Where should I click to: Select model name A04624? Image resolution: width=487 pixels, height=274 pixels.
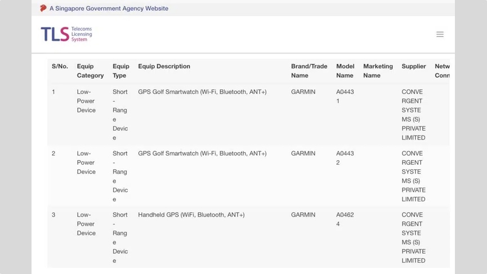point(345,219)
